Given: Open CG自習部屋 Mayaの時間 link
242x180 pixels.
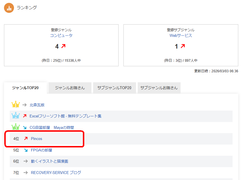Looking at the screenshot, I should (52, 127).
